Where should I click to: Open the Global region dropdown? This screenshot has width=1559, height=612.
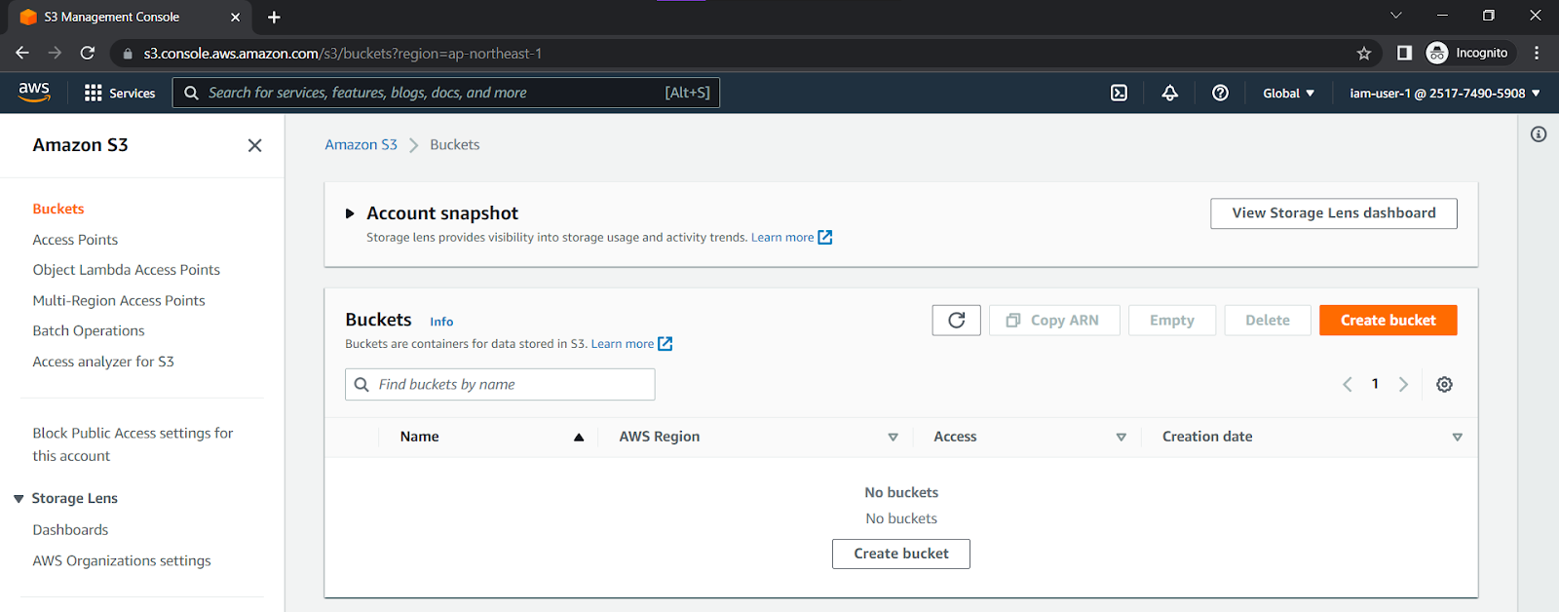click(1288, 93)
